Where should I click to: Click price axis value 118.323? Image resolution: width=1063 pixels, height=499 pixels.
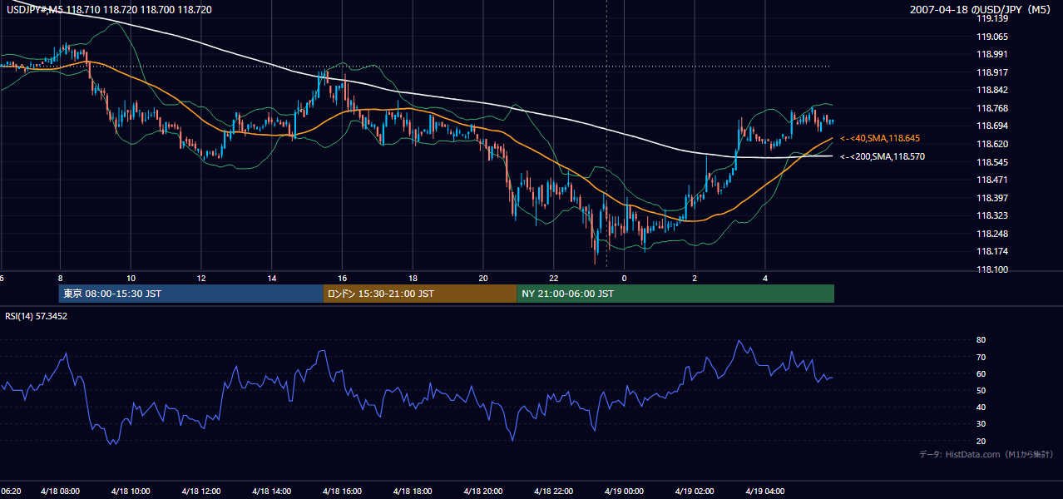click(992, 215)
